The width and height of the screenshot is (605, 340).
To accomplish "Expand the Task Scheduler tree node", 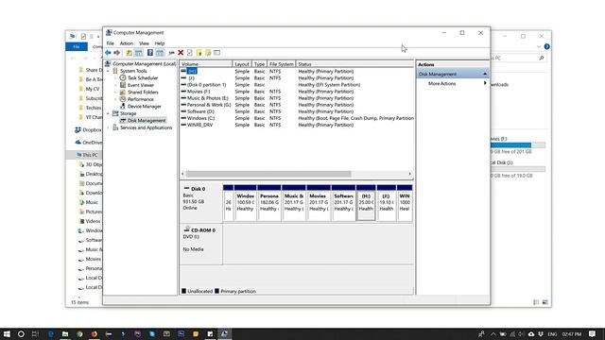I will tap(115, 77).
